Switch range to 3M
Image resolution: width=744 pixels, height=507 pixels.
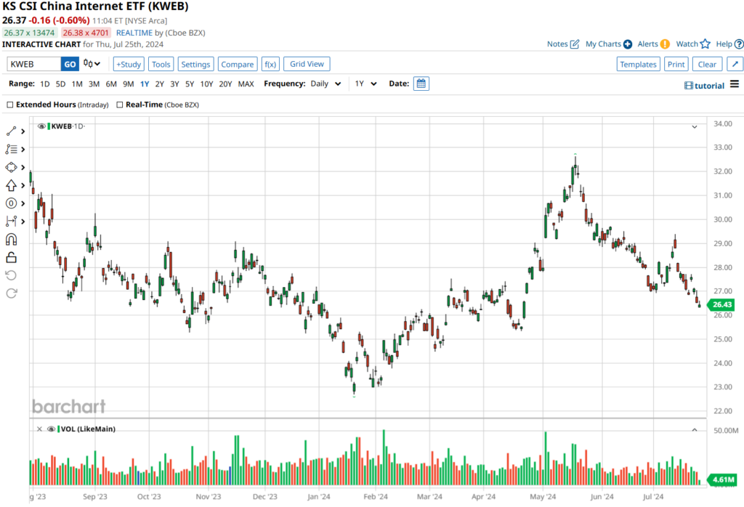[x=94, y=84]
